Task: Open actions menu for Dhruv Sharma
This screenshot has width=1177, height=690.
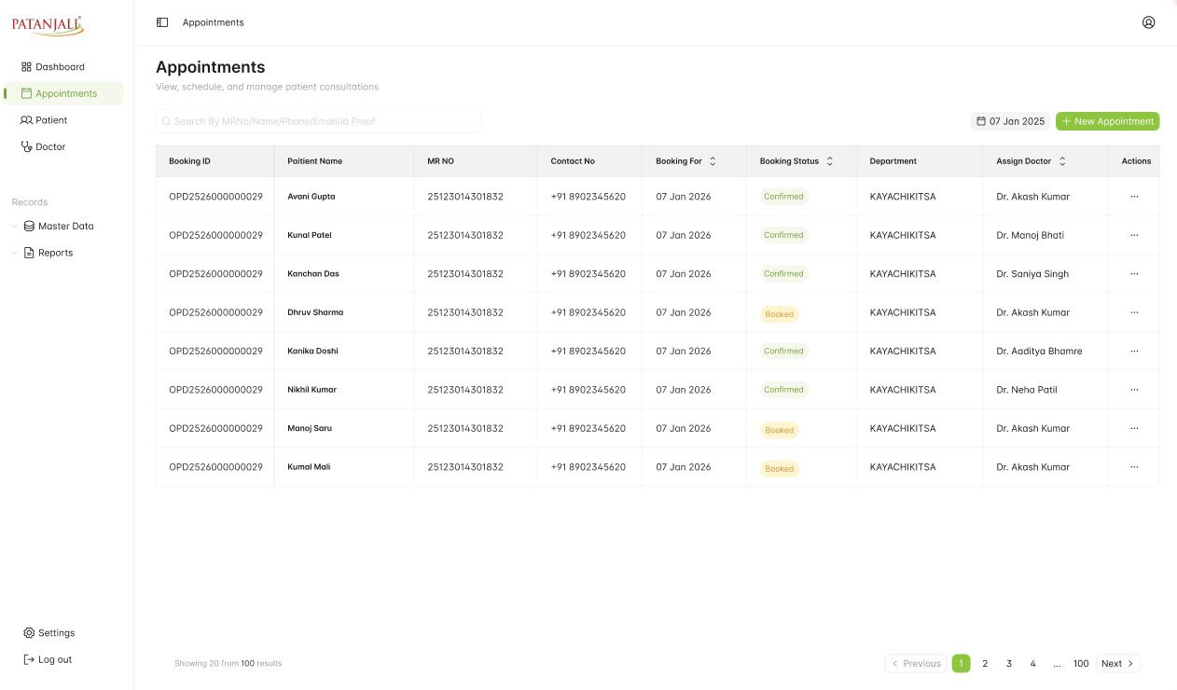Action: (x=1134, y=312)
